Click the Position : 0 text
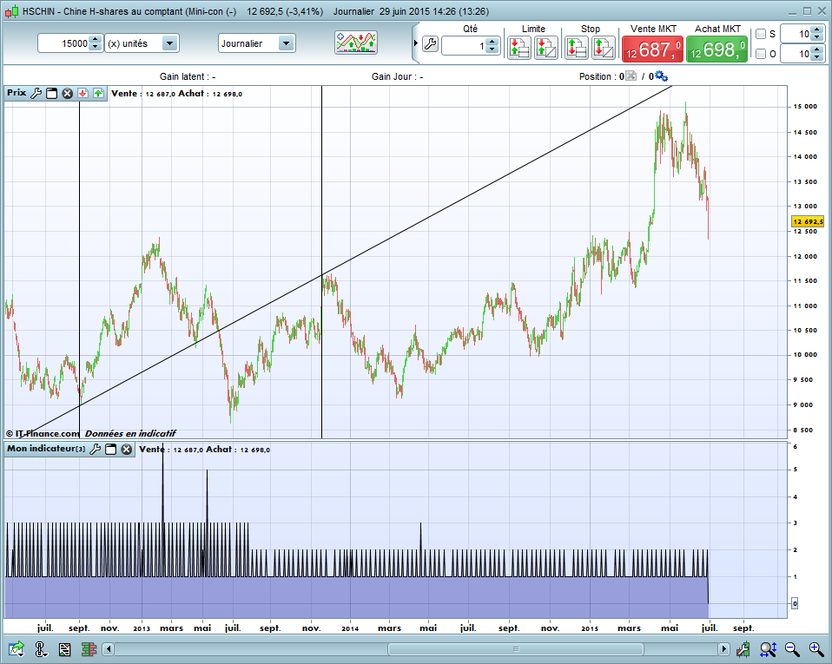This screenshot has width=832, height=664. 602,76
